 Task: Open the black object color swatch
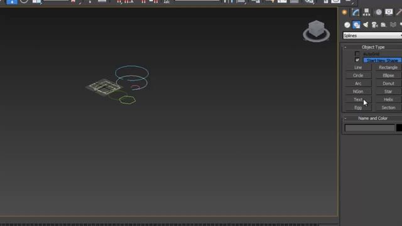399,128
